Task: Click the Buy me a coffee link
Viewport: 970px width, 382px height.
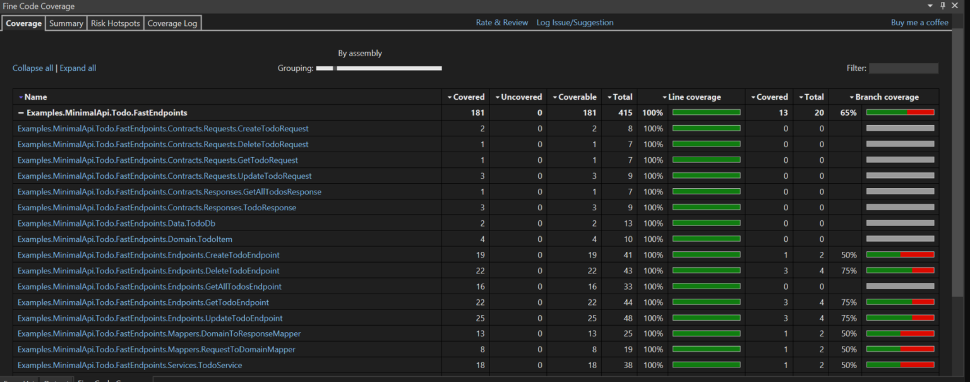Action: pos(919,23)
